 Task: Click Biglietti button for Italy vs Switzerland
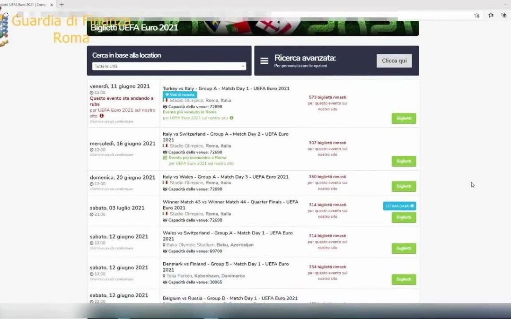pyautogui.click(x=404, y=161)
